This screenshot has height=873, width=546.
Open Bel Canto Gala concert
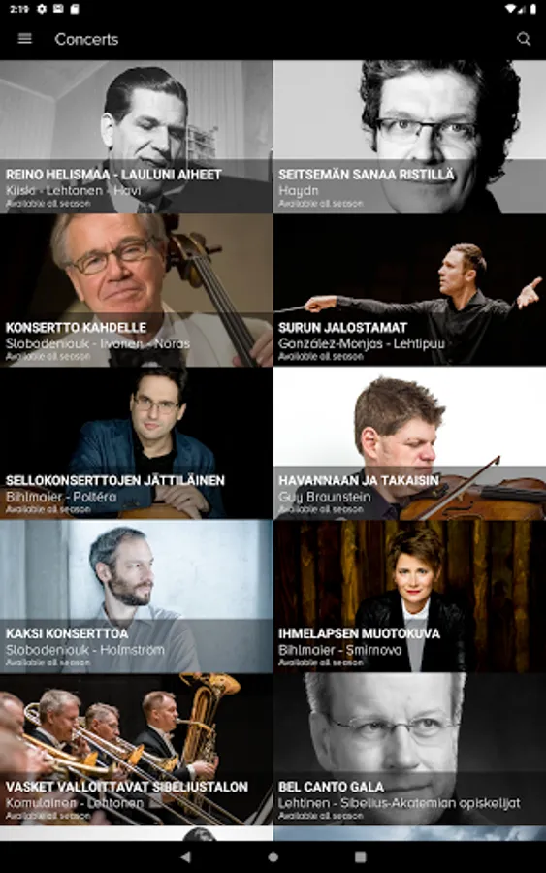(409, 750)
